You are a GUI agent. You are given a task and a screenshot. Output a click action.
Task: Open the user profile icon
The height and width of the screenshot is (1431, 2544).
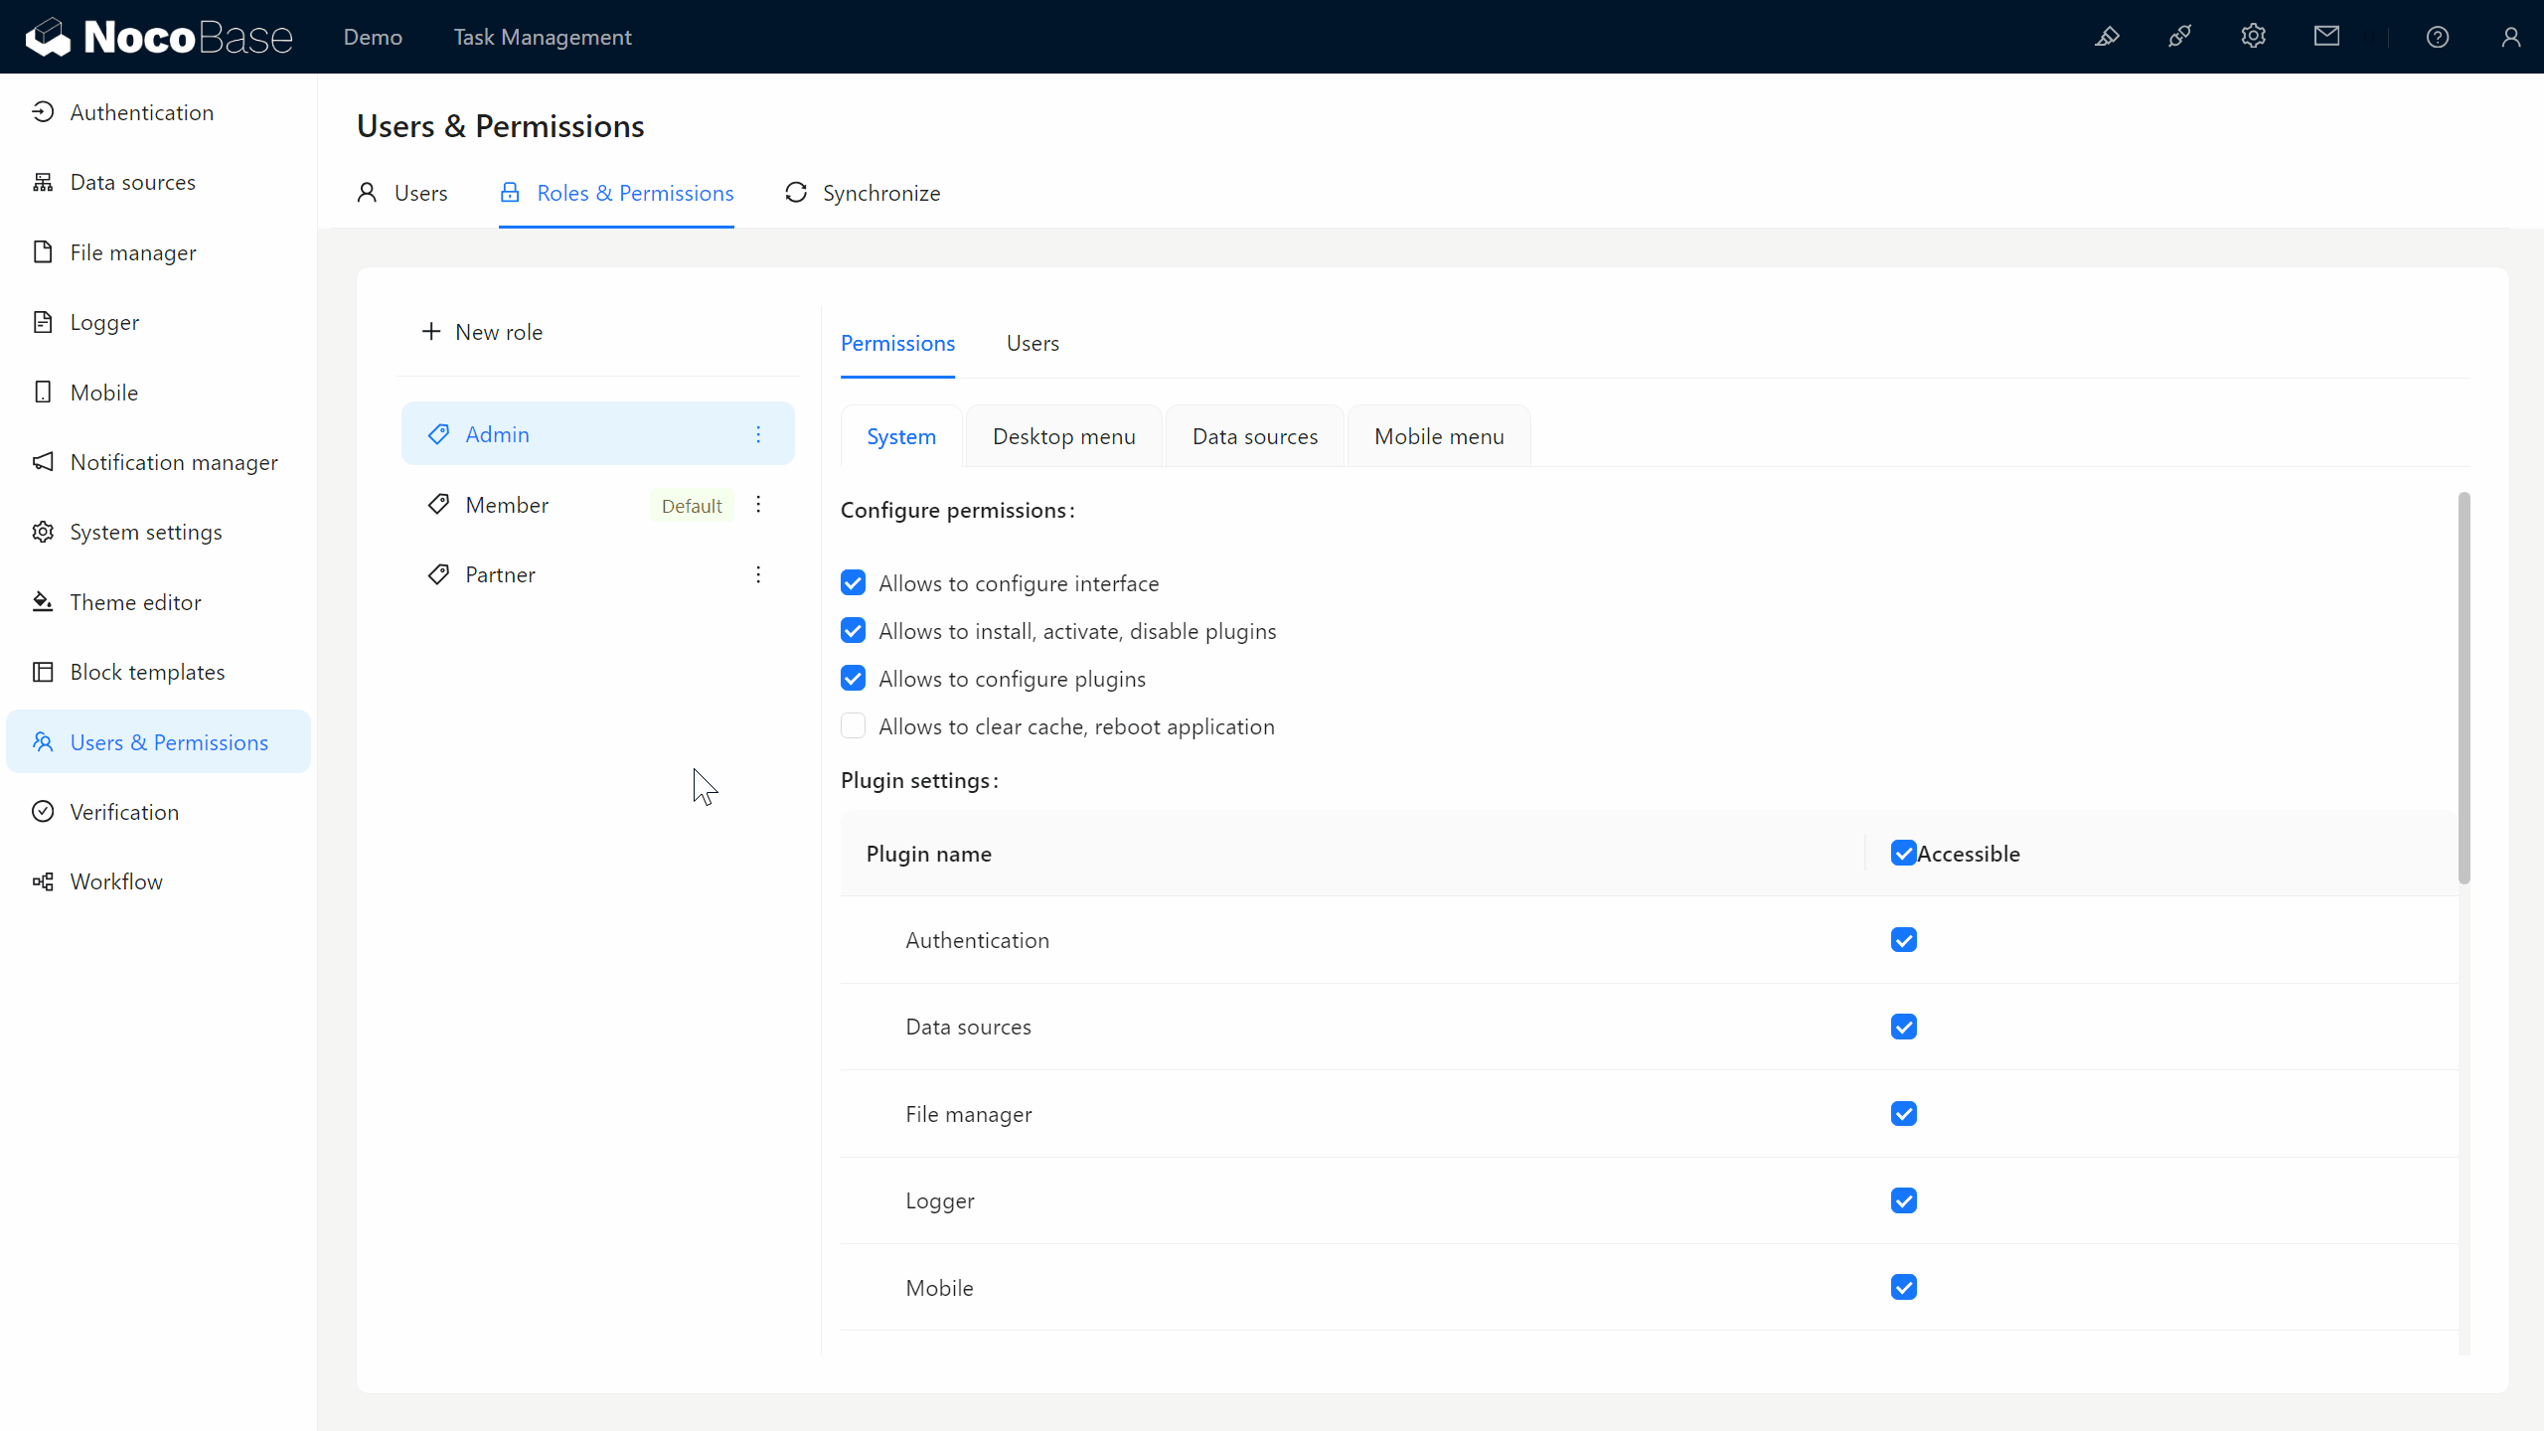(2510, 37)
